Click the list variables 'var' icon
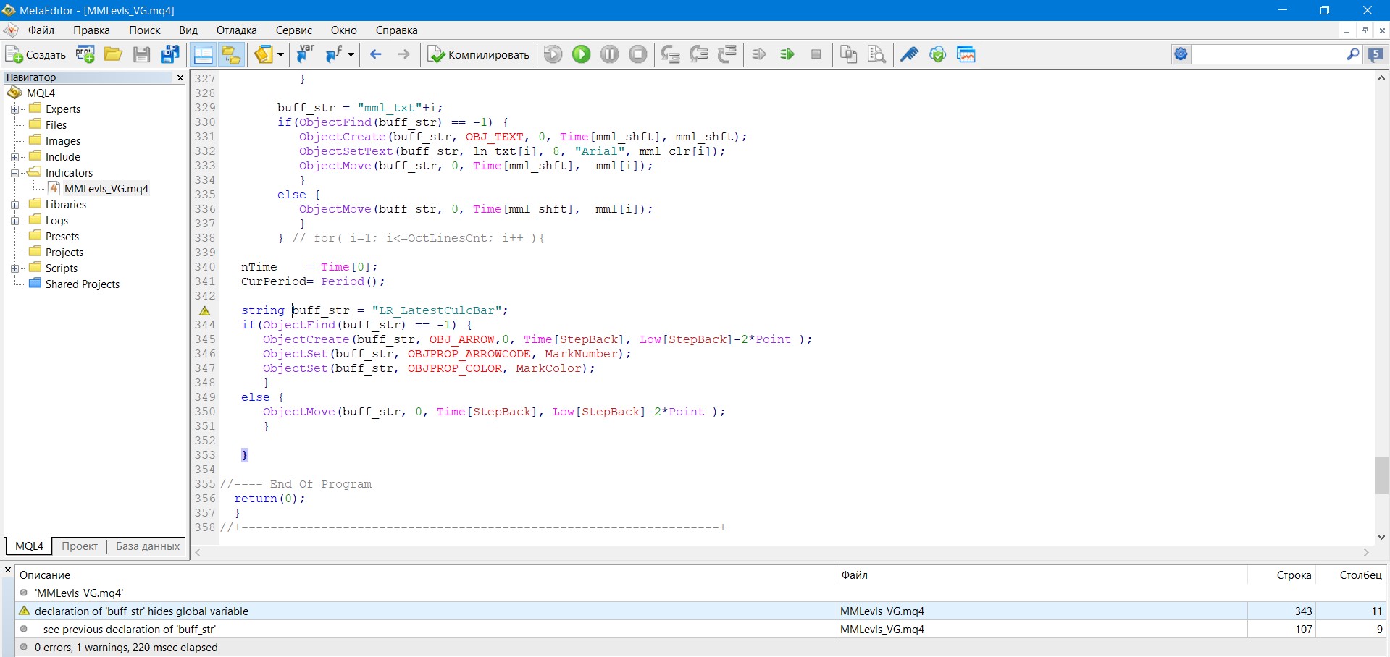This screenshot has width=1390, height=657. click(x=306, y=54)
